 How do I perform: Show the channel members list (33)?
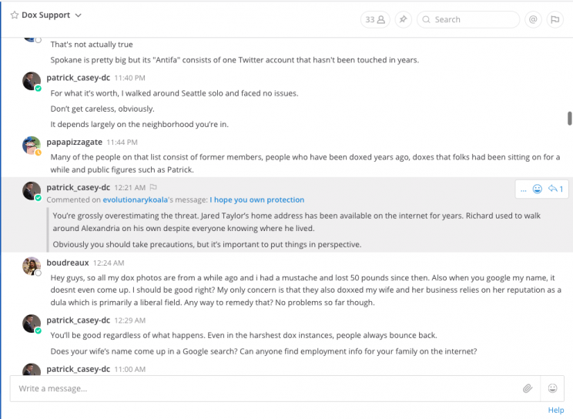coord(375,20)
